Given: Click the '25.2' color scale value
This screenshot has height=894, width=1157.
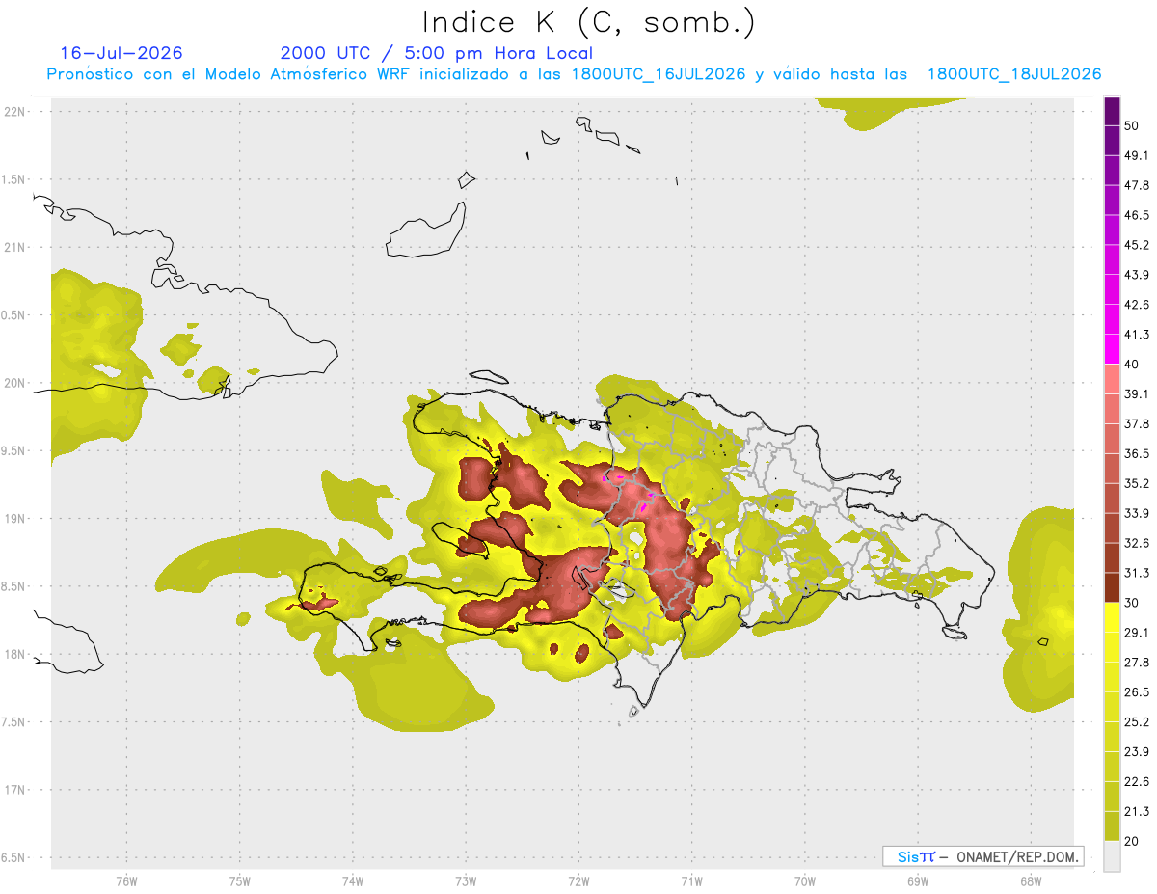Looking at the screenshot, I should 1137,722.
